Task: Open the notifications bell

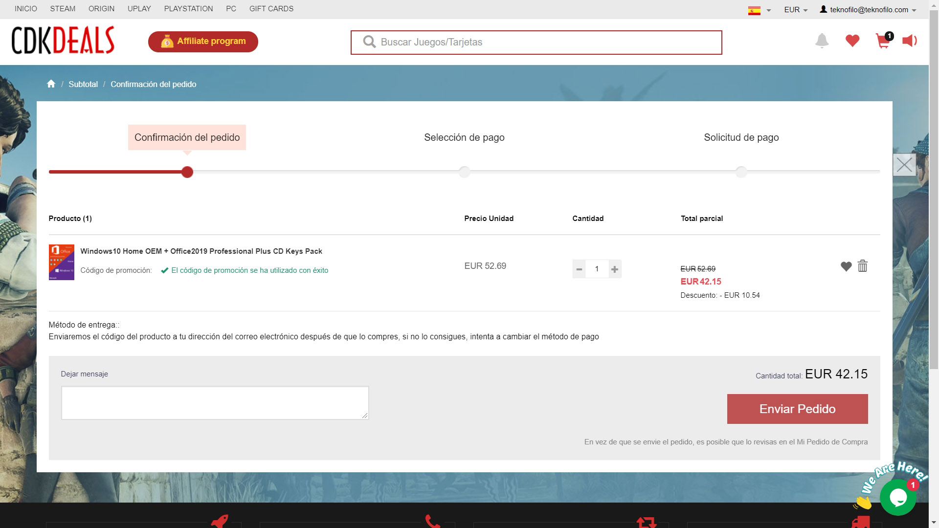Action: [822, 41]
